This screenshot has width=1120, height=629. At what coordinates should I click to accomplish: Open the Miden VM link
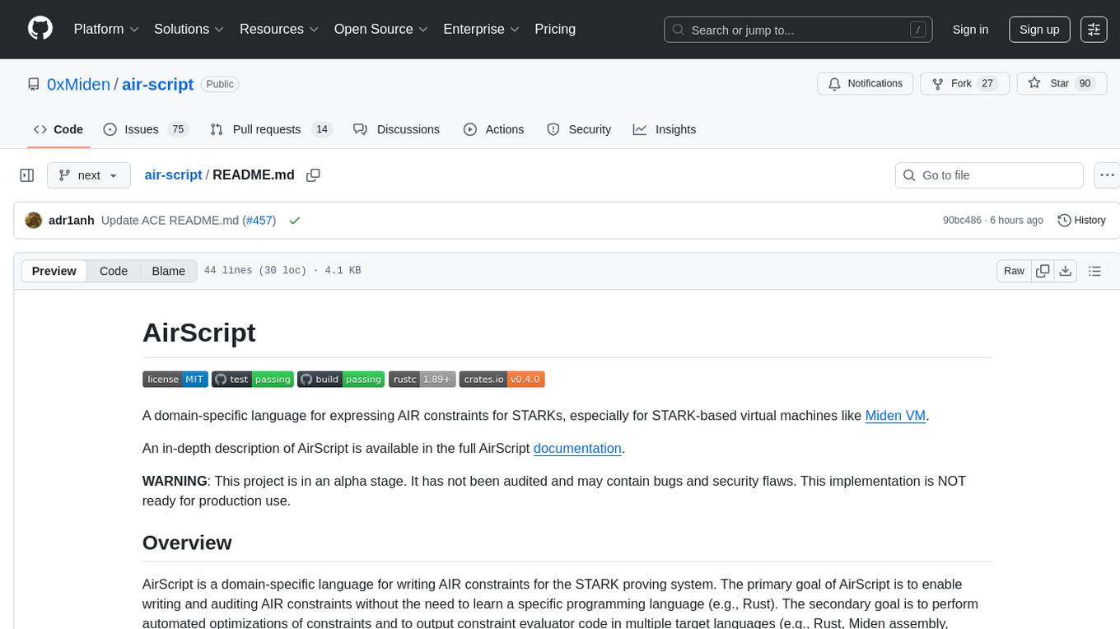895,416
